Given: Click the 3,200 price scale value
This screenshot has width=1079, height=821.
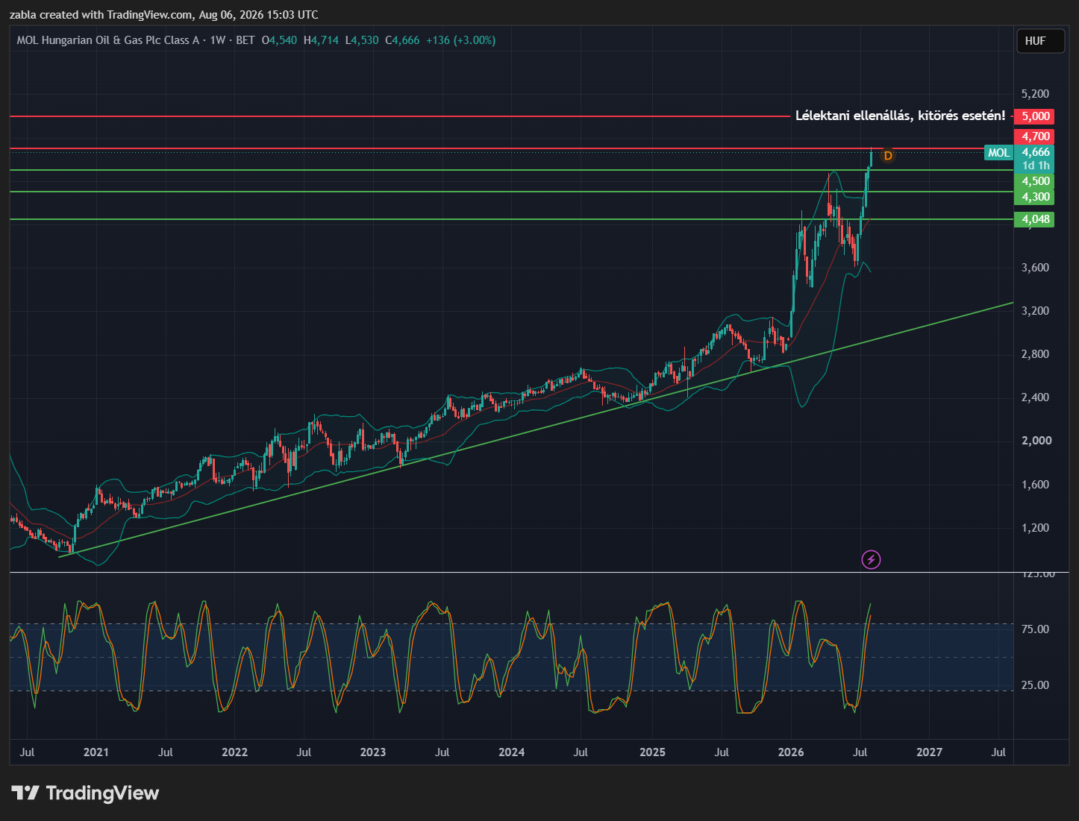Looking at the screenshot, I should tap(1036, 311).
